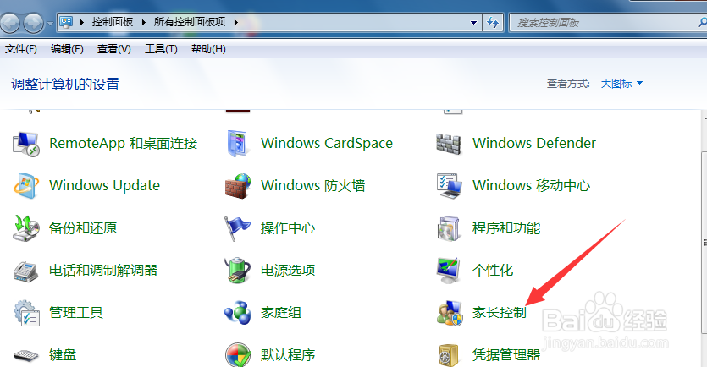Go forward with the Forward arrow button
Viewport: 707px width, 367px height.
coord(34,23)
